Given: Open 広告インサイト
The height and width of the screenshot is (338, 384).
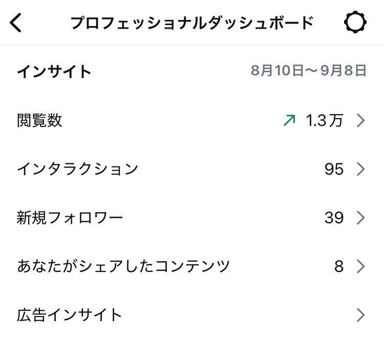Looking at the screenshot, I should tap(70, 314).
